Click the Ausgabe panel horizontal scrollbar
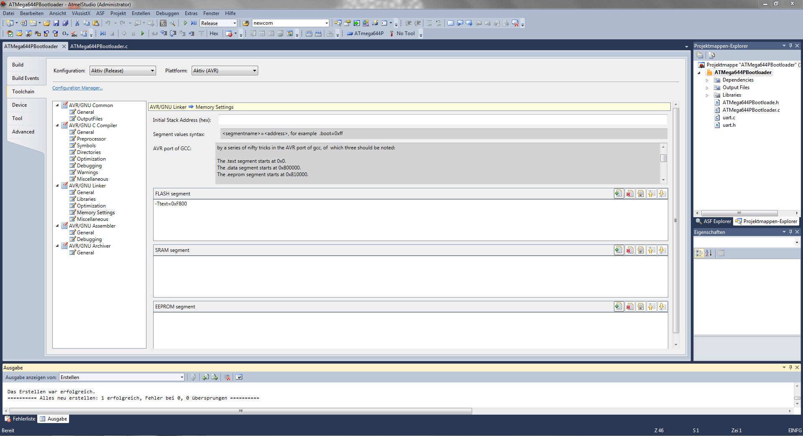This screenshot has width=803, height=436. coord(240,411)
